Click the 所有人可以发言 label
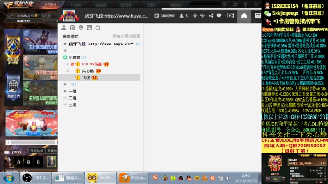This screenshot has height=184, width=328. coord(126,36)
